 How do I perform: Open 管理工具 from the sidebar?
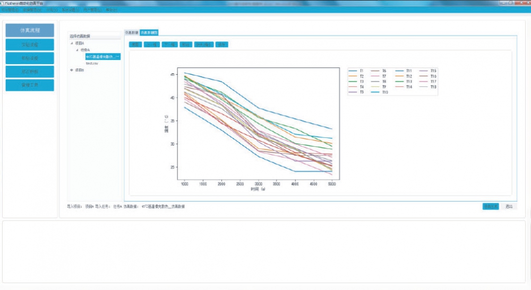pos(30,85)
